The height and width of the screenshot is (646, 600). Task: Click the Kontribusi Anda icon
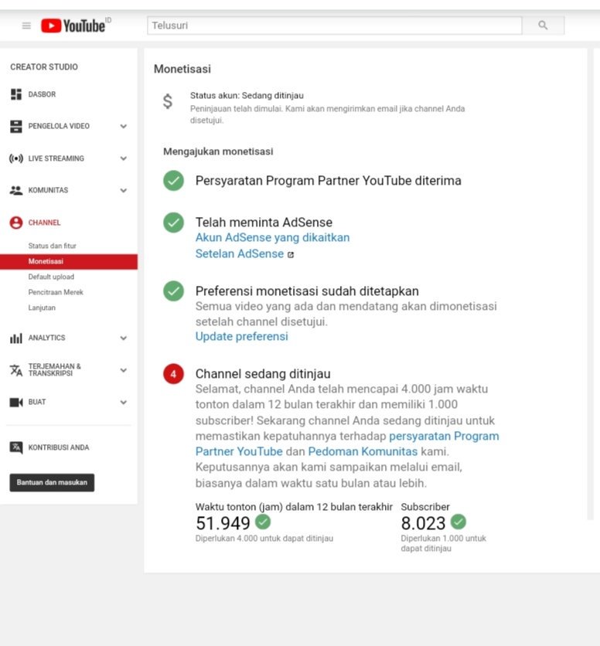16,447
